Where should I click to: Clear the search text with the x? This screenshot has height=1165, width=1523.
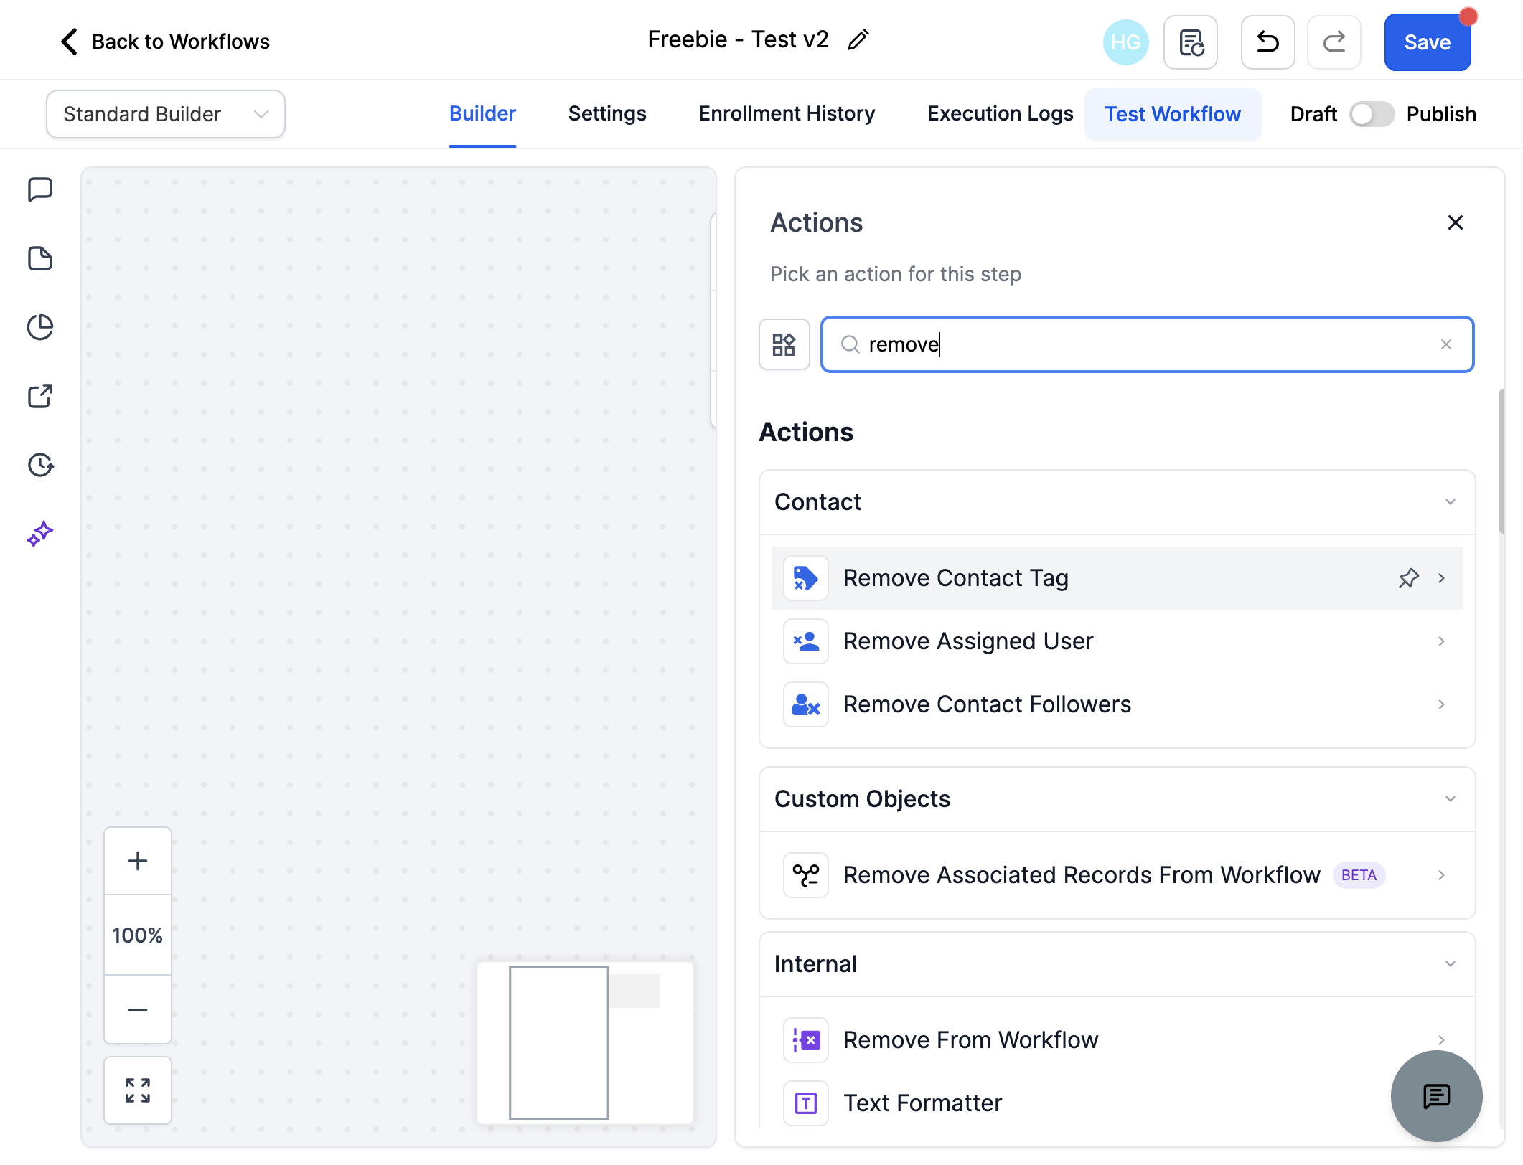click(1445, 344)
